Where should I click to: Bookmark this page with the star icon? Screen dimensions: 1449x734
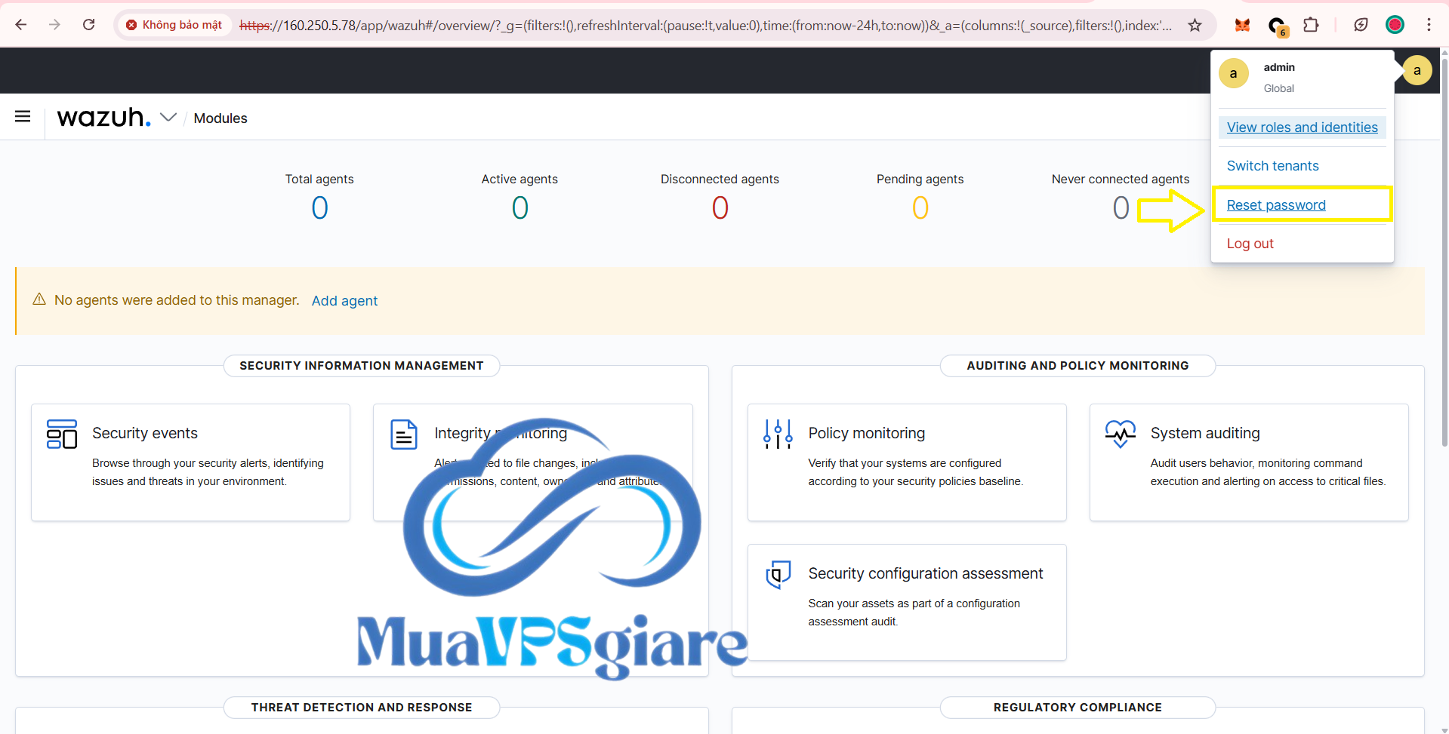coord(1195,26)
